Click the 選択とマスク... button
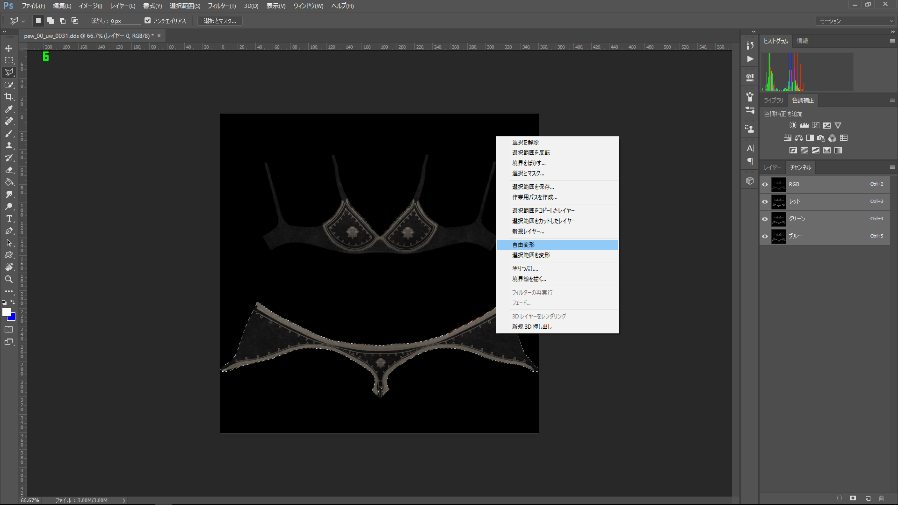898x505 pixels. (220, 21)
